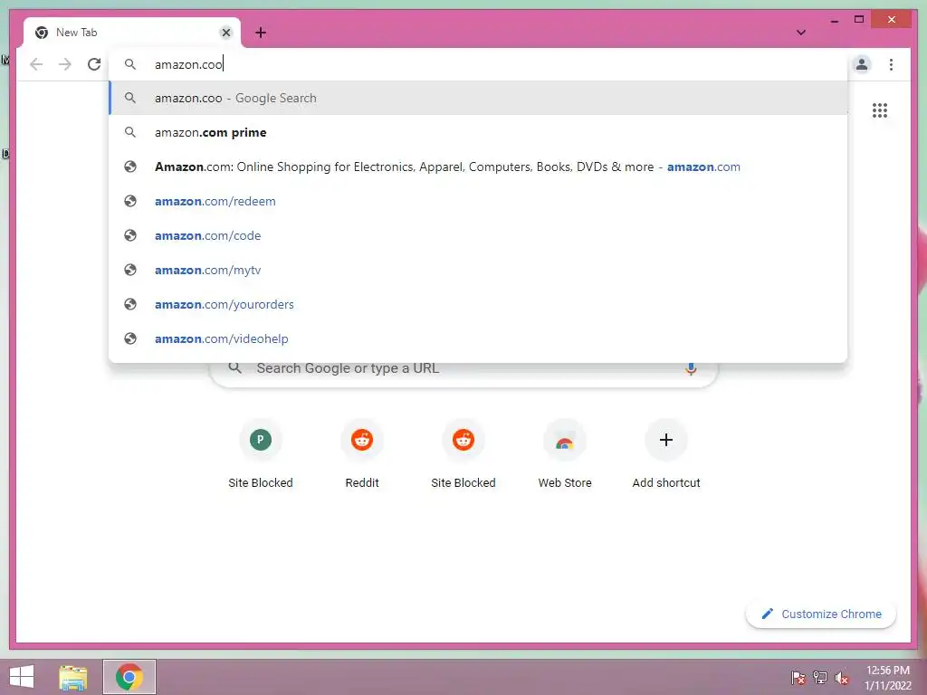Click the Add shortcut button
Image resolution: width=927 pixels, height=695 pixels.
(666, 455)
